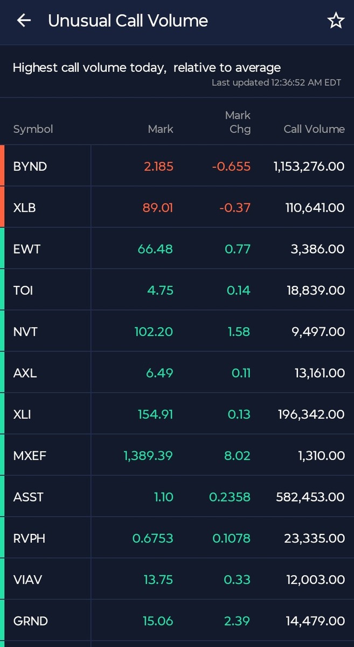Open EWT quote details
The image size is (354, 647).
(x=27, y=249)
